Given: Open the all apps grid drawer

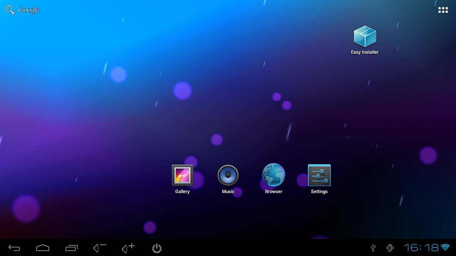Looking at the screenshot, I should 443,10.
